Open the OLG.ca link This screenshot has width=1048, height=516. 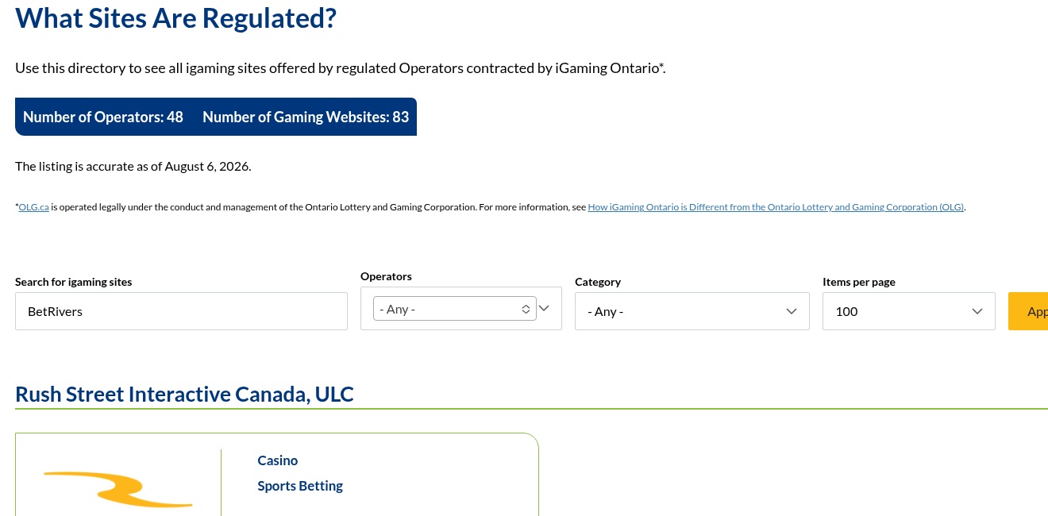pos(34,207)
